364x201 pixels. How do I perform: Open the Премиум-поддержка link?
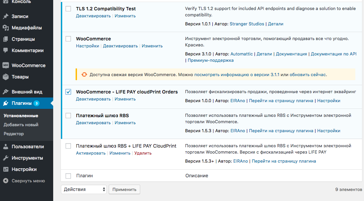(x=210, y=60)
